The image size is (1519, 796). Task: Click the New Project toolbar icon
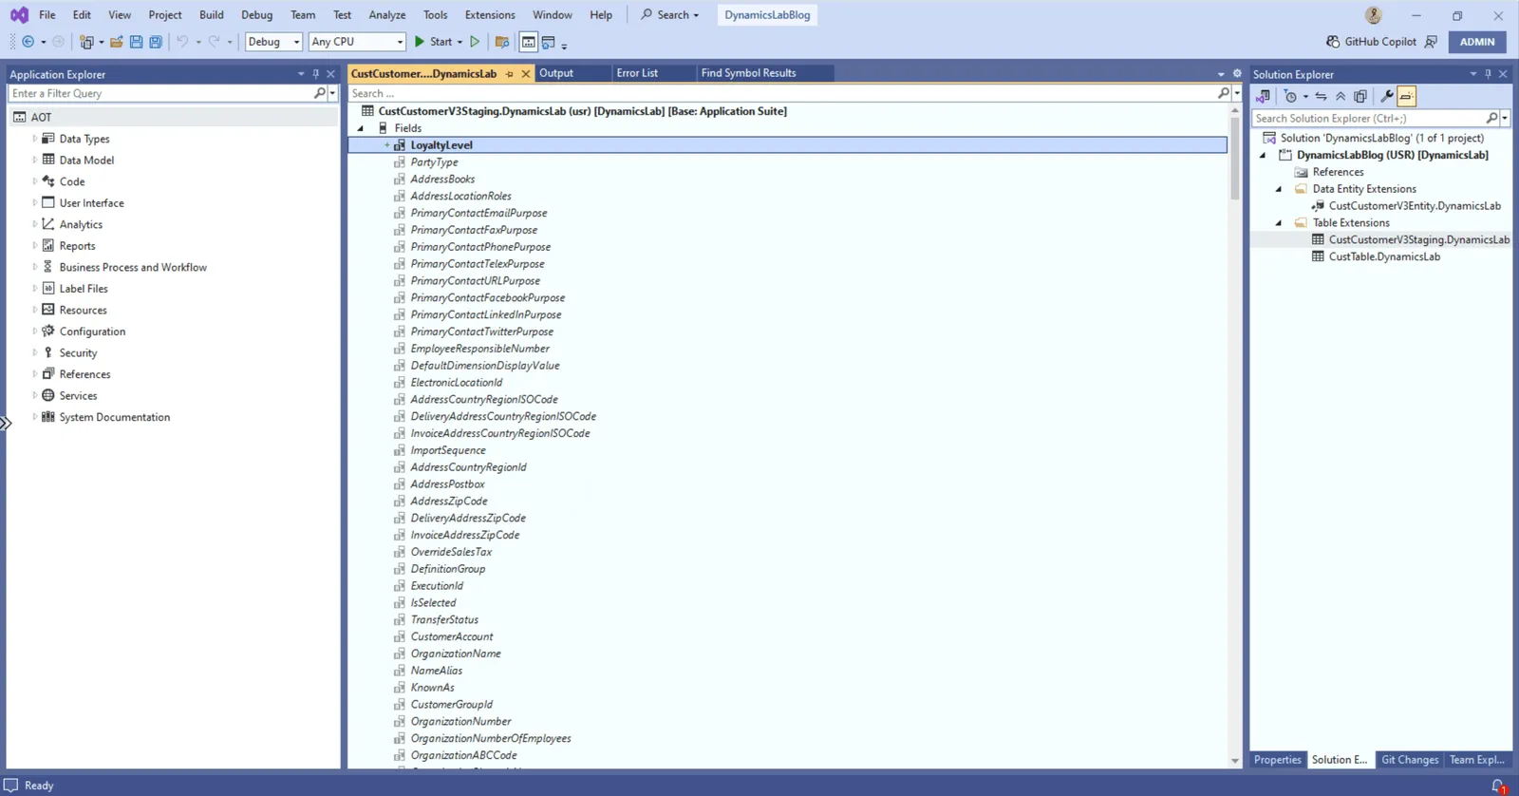[x=86, y=42]
